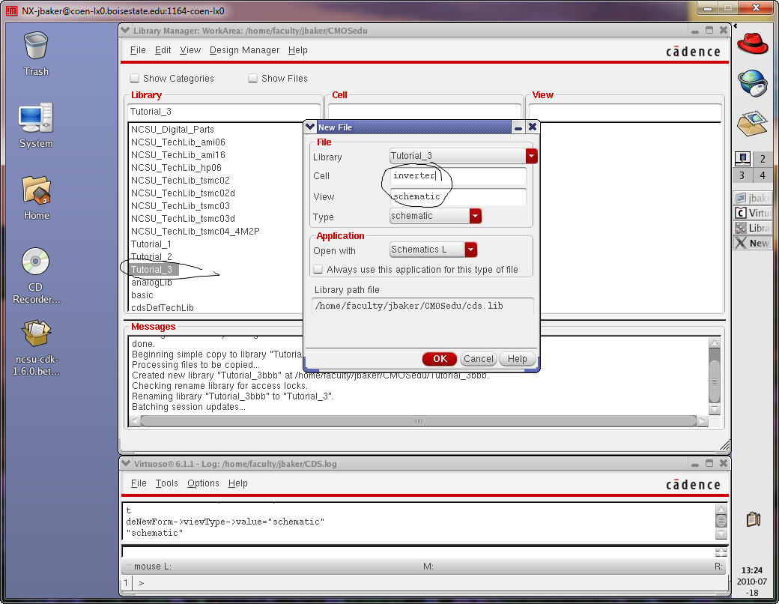Open the Home folder desktop icon
779x604 pixels.
[36, 198]
